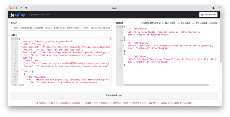This screenshot has height=117, width=230.
Task: Click the JSON "avatar" line
Action: (66, 66)
